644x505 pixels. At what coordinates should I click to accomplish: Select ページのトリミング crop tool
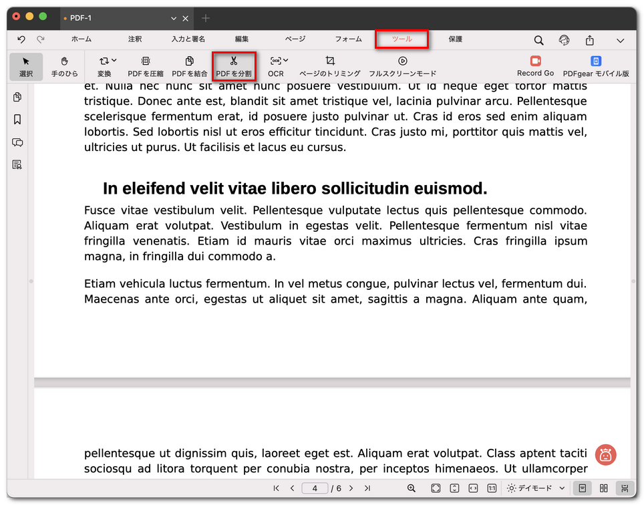pos(330,67)
